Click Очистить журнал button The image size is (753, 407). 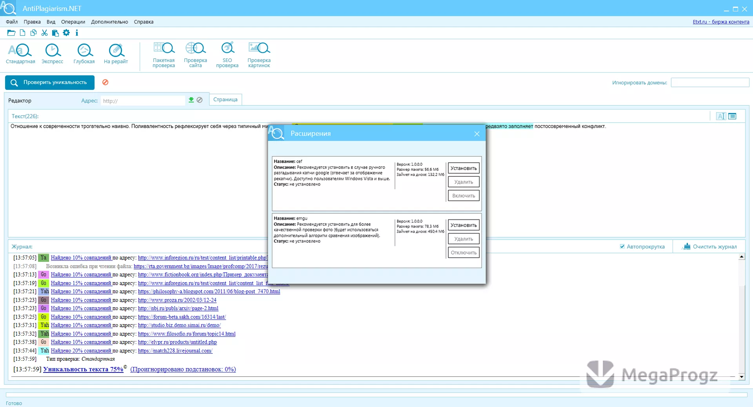click(x=709, y=247)
